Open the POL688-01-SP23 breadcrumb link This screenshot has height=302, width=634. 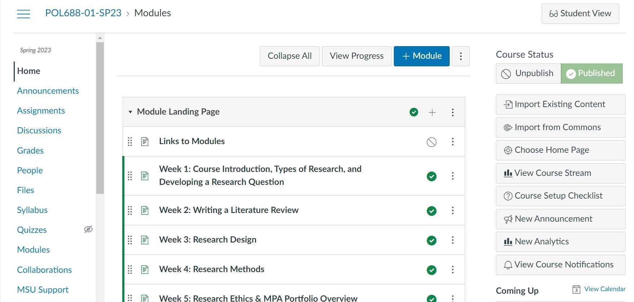(x=83, y=13)
